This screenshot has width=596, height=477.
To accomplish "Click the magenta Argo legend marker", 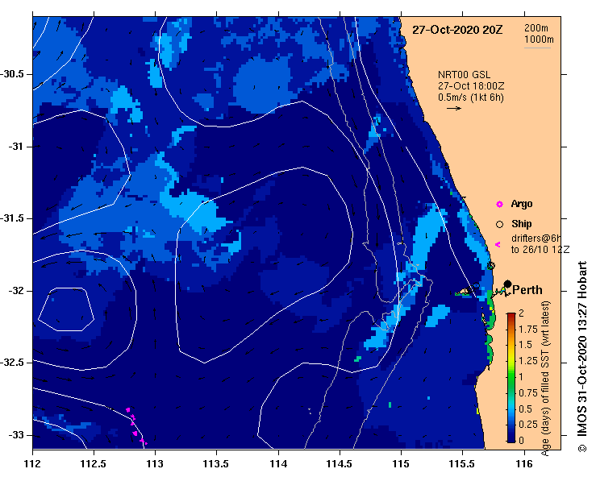I will coord(499,205).
